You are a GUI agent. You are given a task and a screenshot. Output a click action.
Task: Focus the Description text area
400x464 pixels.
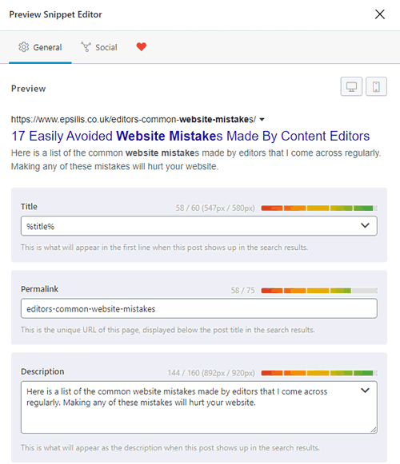tap(199, 407)
